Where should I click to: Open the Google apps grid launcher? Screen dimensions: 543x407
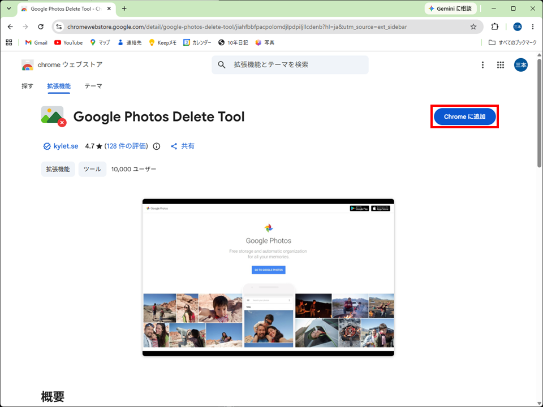[x=501, y=64]
